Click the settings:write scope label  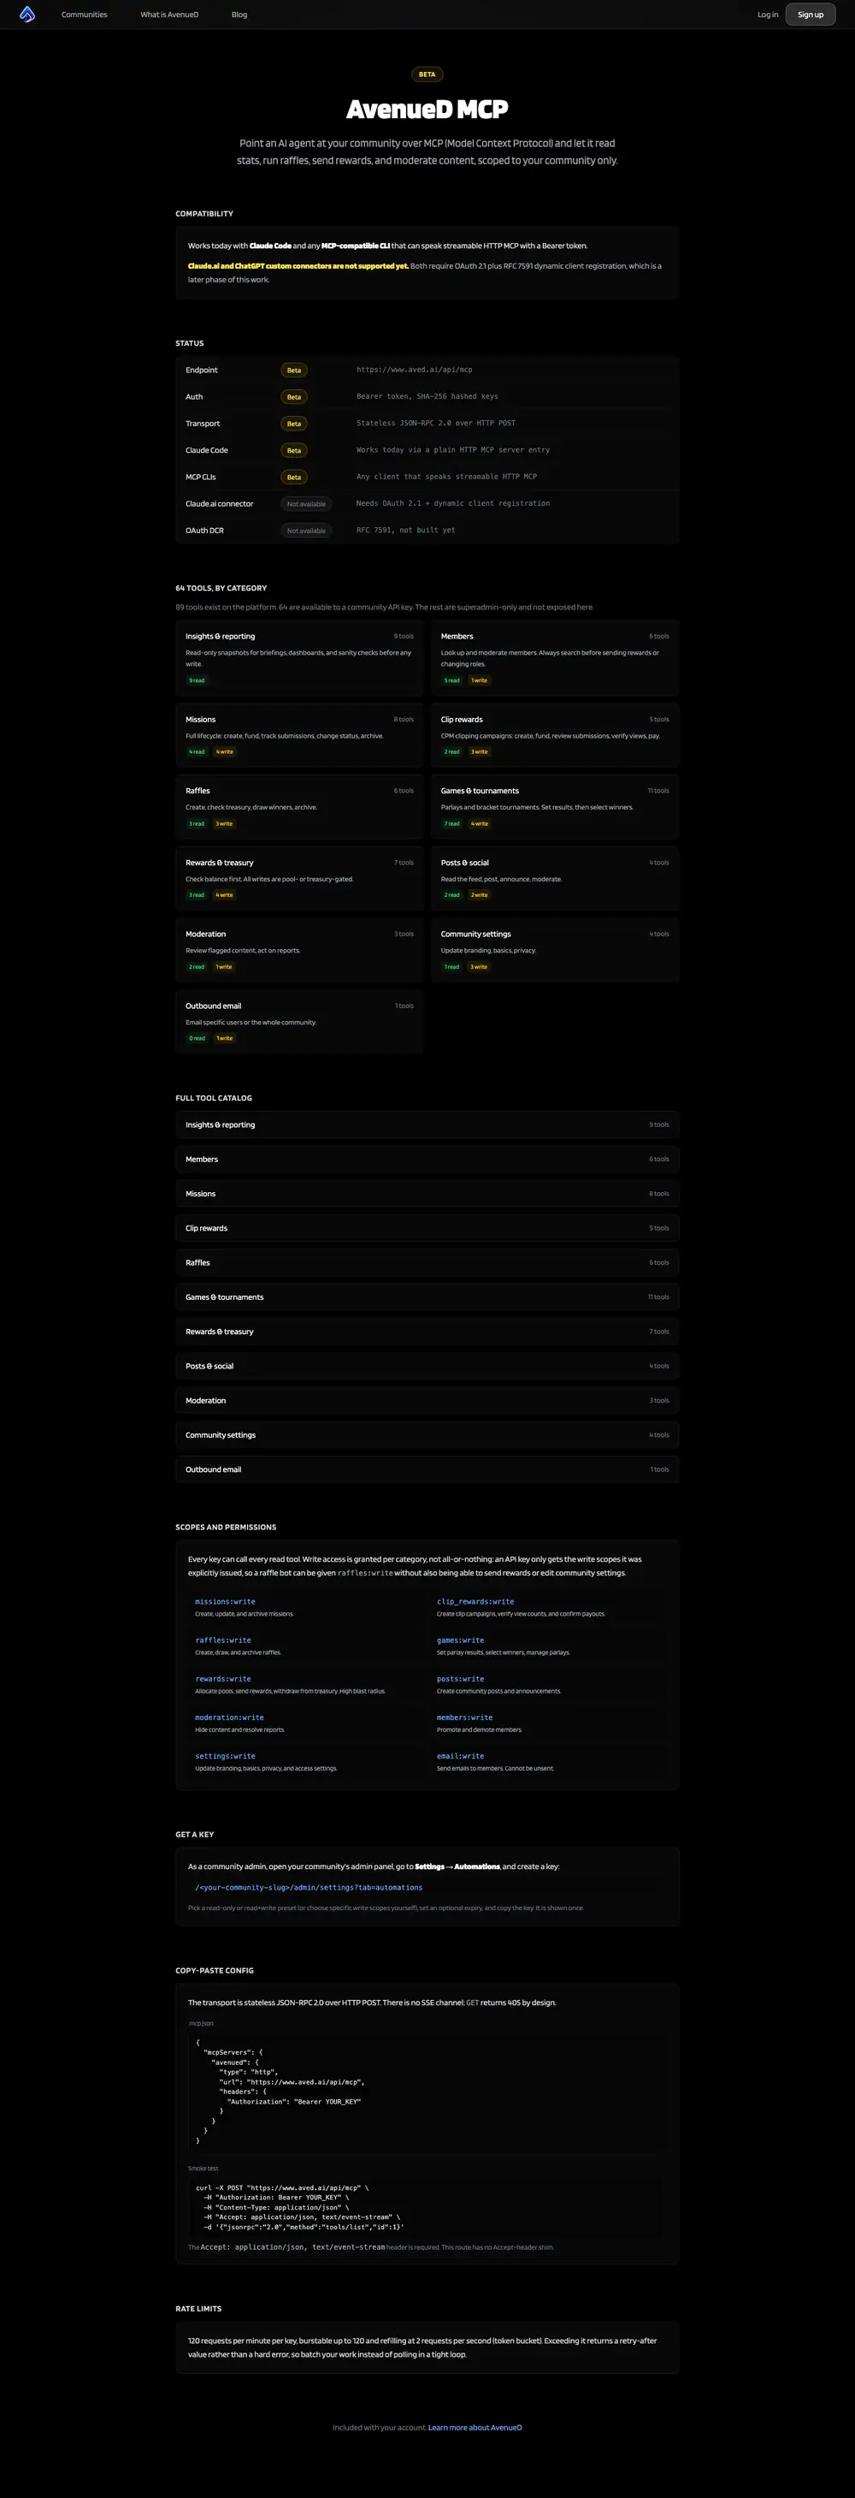click(225, 1756)
